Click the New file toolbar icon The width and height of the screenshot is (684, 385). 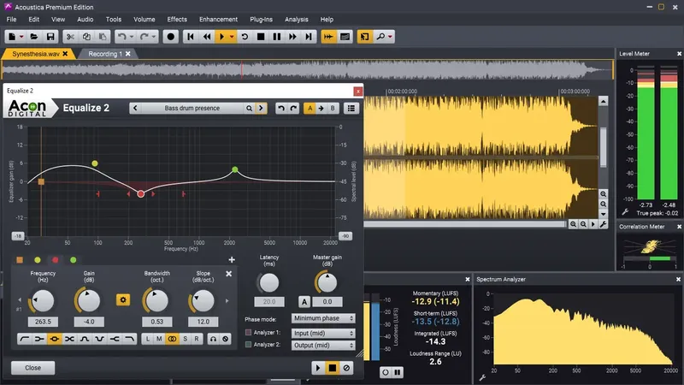pyautogui.click(x=12, y=37)
